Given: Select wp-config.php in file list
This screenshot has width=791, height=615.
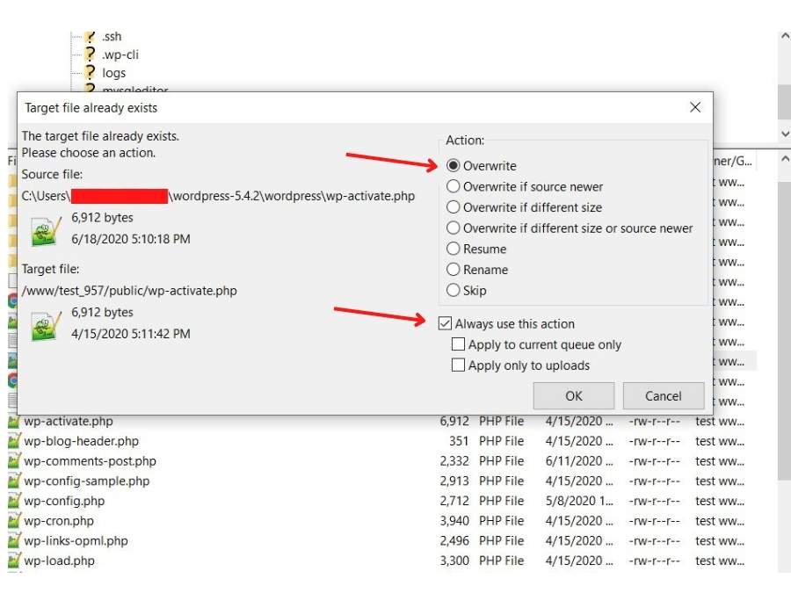Looking at the screenshot, I should point(64,501).
